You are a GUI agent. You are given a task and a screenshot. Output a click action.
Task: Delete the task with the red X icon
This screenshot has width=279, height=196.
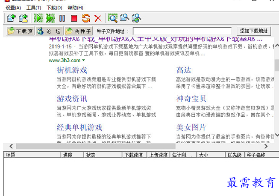[98, 18]
